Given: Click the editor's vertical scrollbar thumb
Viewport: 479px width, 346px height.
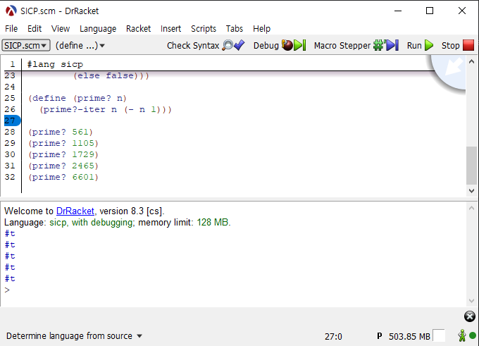Looking at the screenshot, I should [x=471, y=164].
